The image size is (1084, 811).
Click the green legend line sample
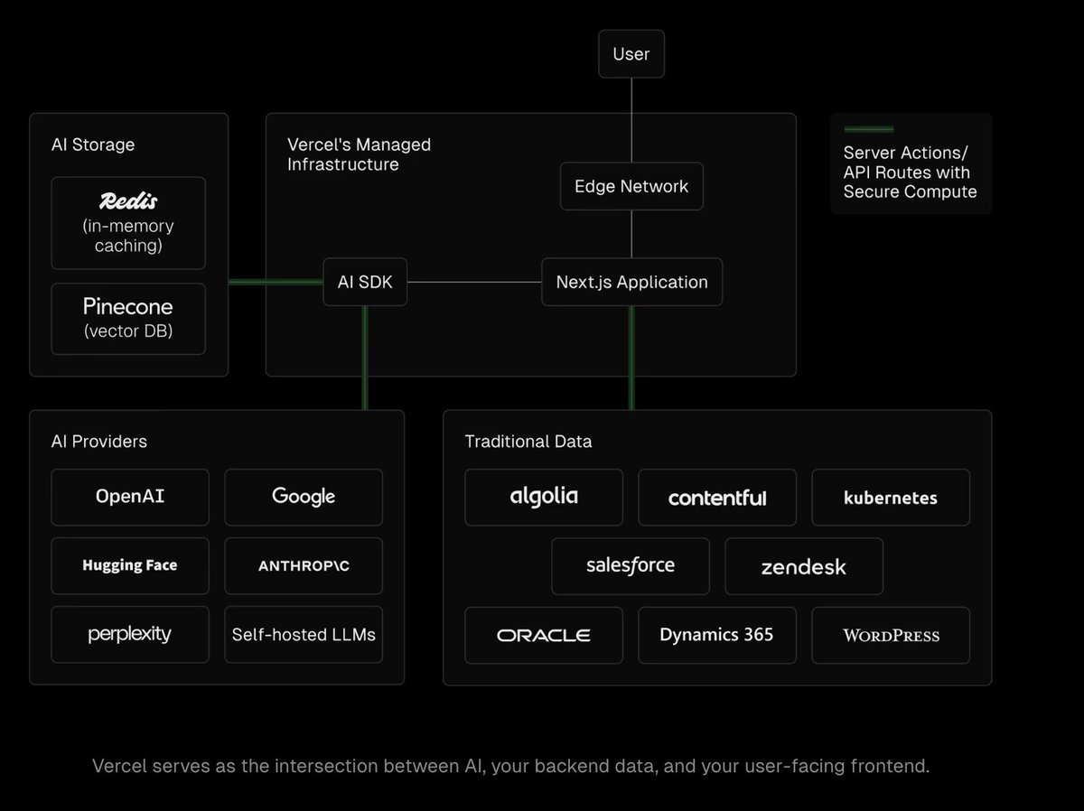868,129
